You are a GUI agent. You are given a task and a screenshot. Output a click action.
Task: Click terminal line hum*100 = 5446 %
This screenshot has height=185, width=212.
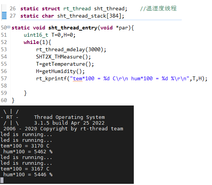(x=28, y=175)
